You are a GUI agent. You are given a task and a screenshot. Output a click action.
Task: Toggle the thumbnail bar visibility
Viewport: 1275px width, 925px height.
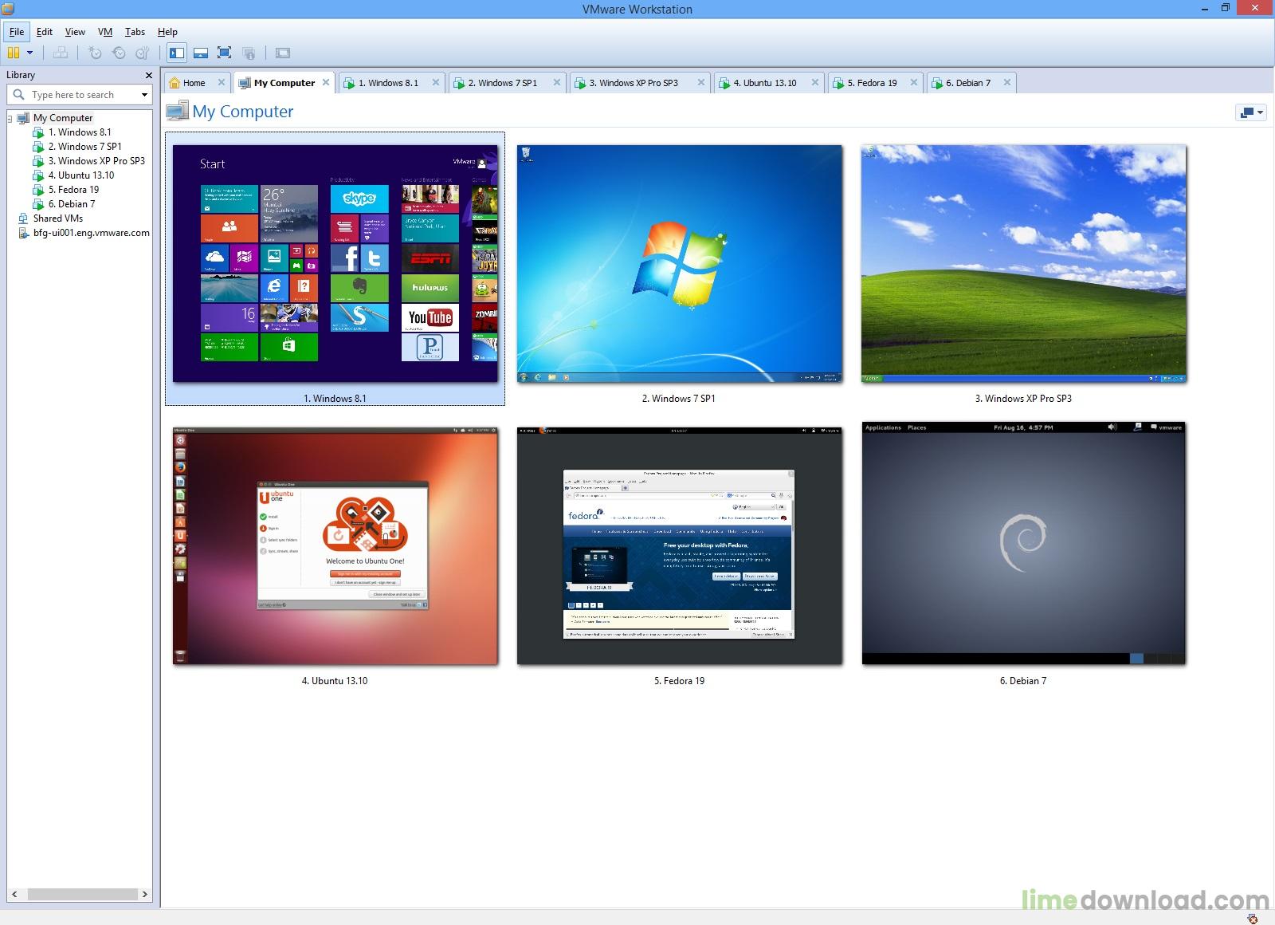point(201,53)
